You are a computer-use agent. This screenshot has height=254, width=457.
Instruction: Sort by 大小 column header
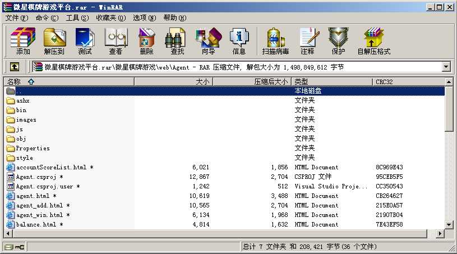[x=174, y=82]
